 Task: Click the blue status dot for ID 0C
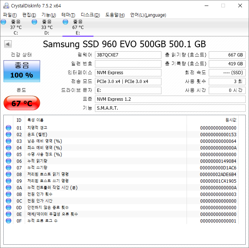pyautogui.click(x=8, y=201)
